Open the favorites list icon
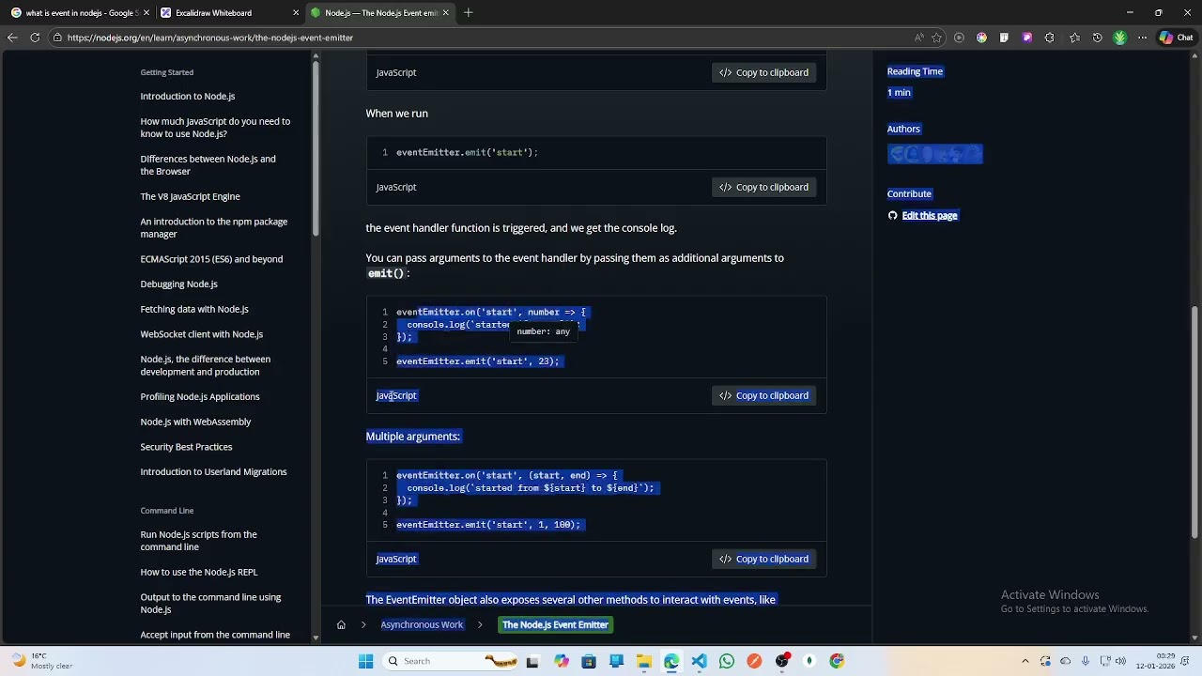The height and width of the screenshot is (676, 1202). click(1074, 38)
